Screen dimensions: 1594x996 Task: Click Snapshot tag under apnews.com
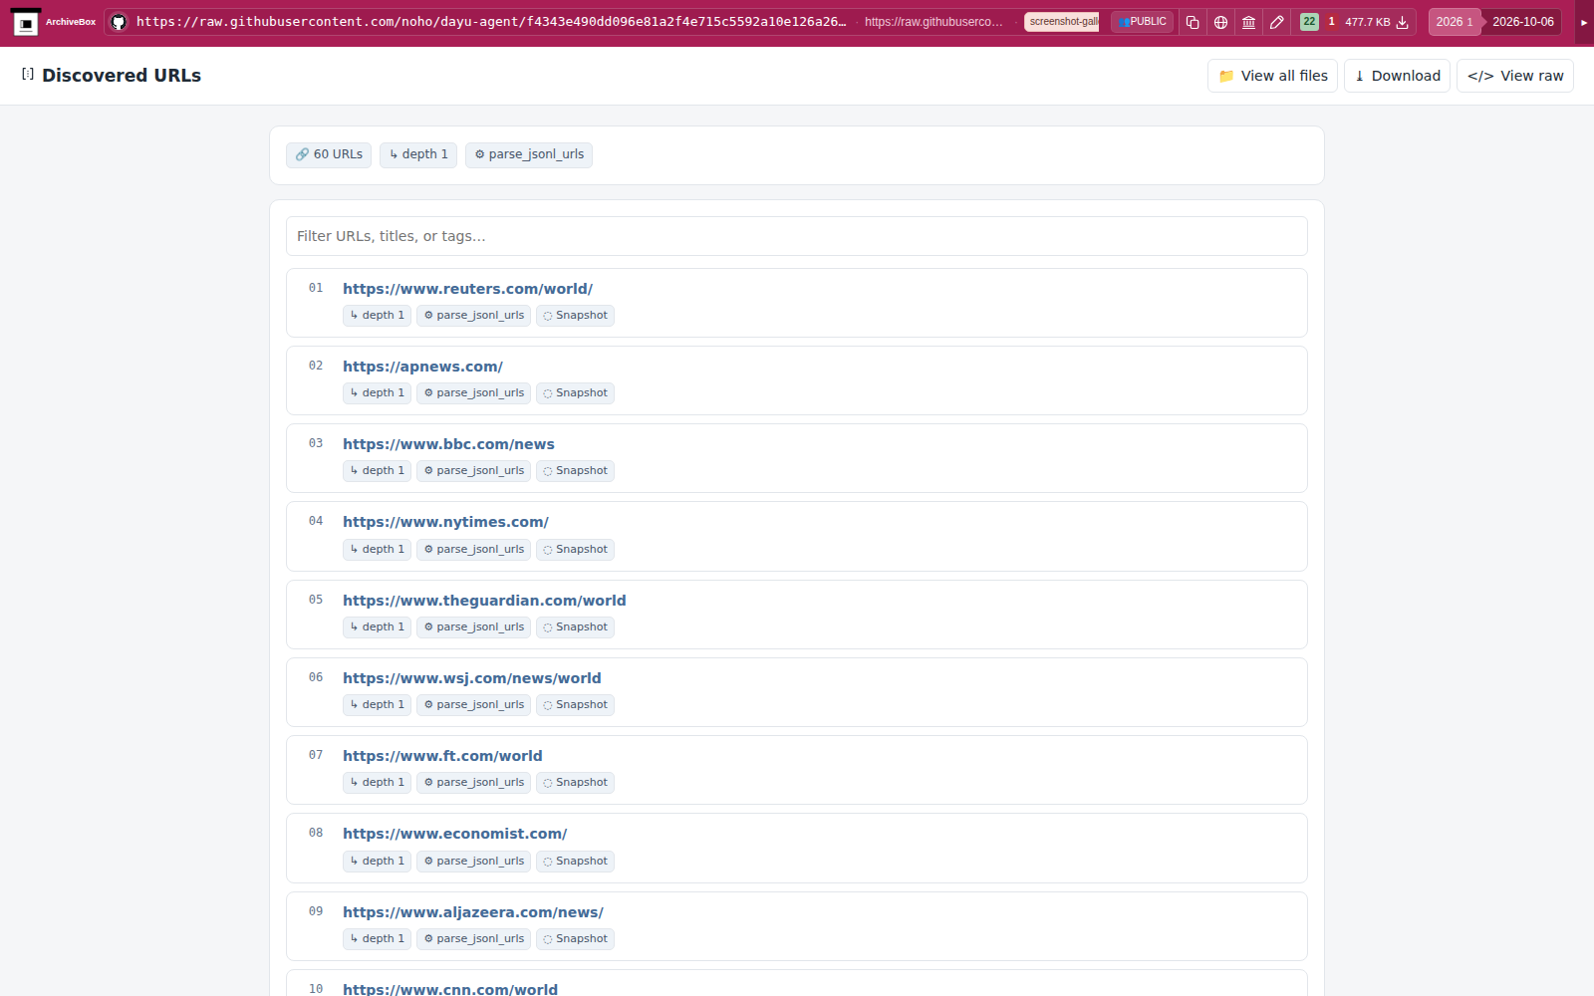(575, 393)
